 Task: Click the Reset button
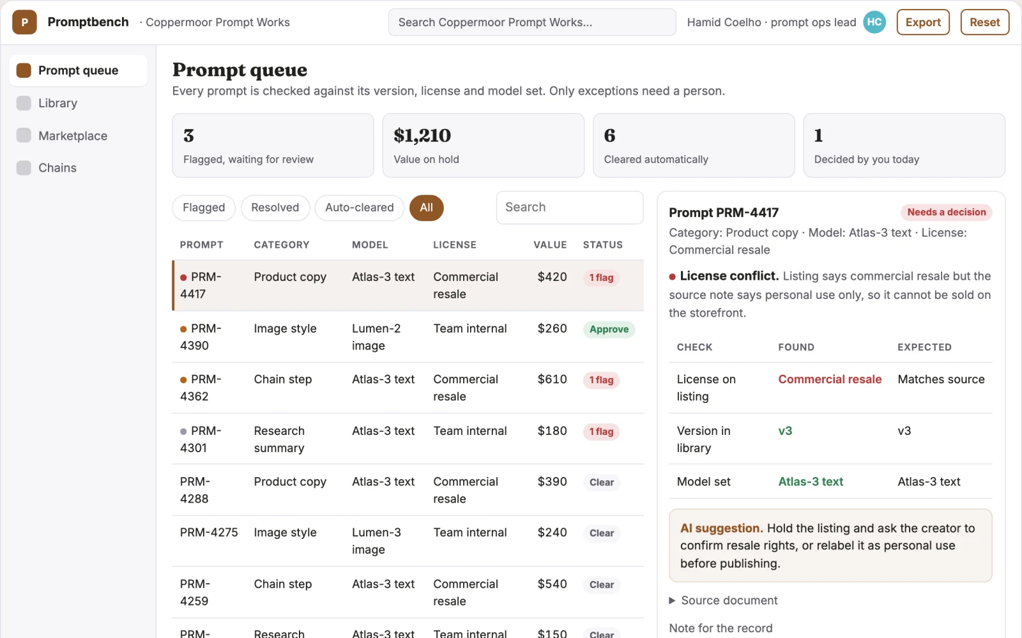(985, 22)
